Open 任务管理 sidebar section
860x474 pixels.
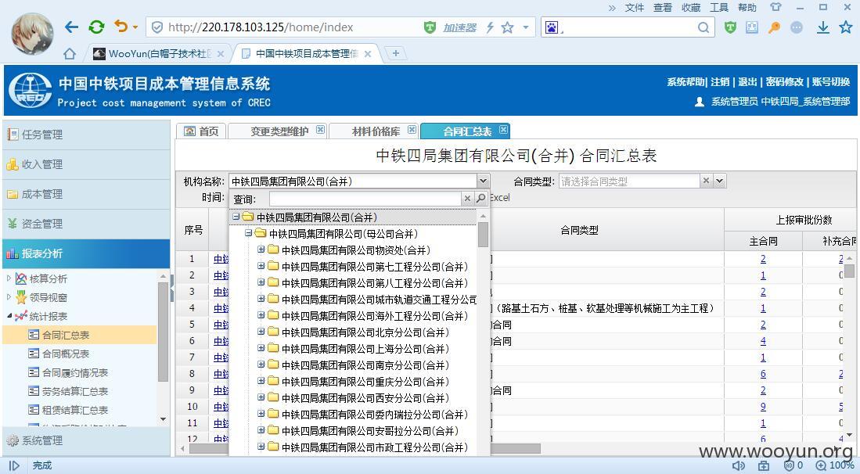(x=86, y=135)
